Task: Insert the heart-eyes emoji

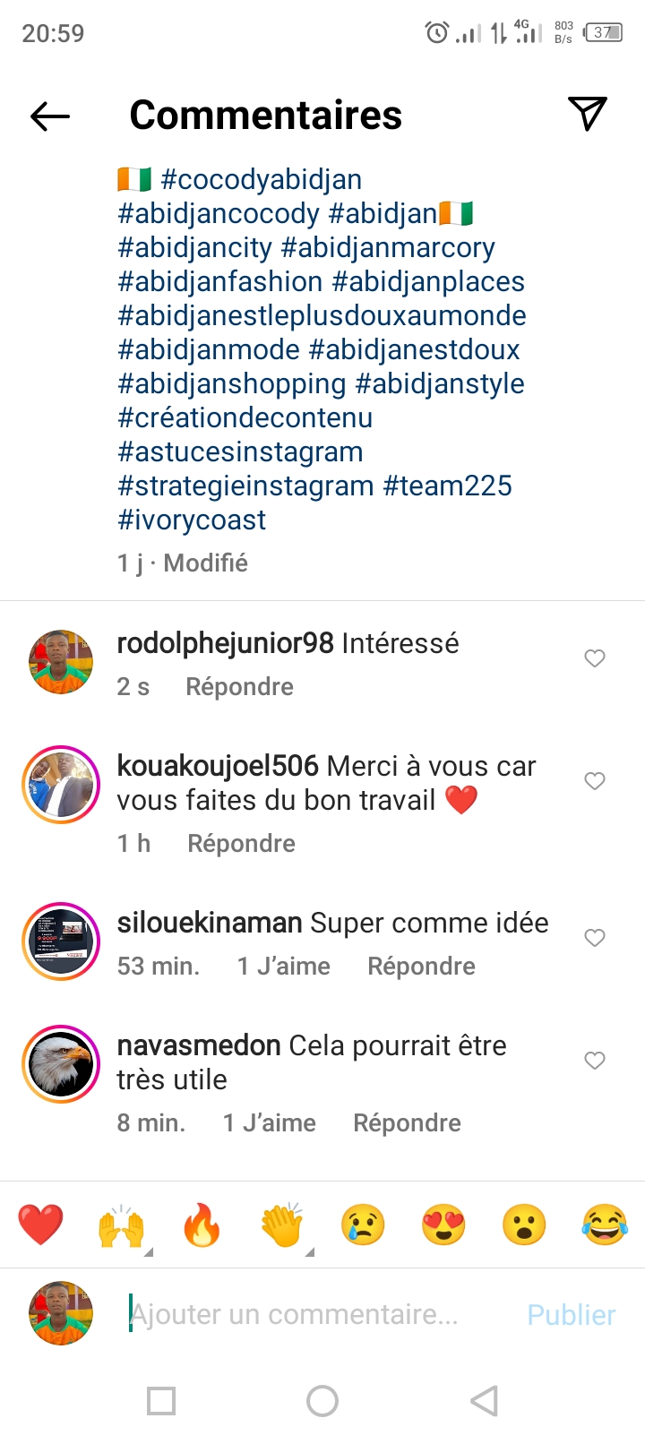Action: coord(443,1225)
